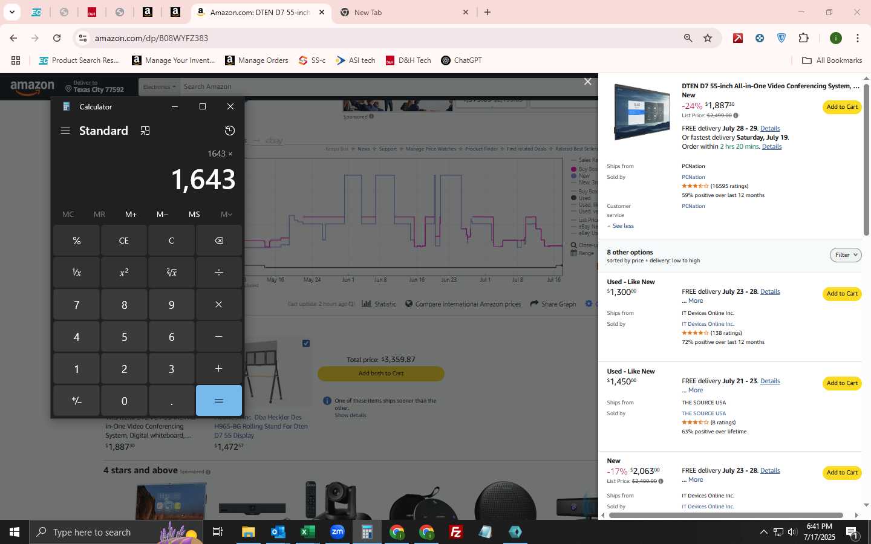Open a new tab with plus button
Image resolution: width=871 pixels, height=544 pixels.
coord(488,12)
